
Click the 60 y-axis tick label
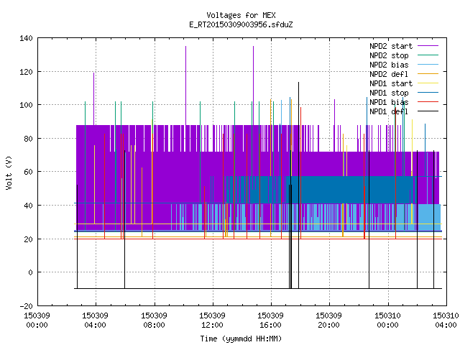click(x=29, y=172)
